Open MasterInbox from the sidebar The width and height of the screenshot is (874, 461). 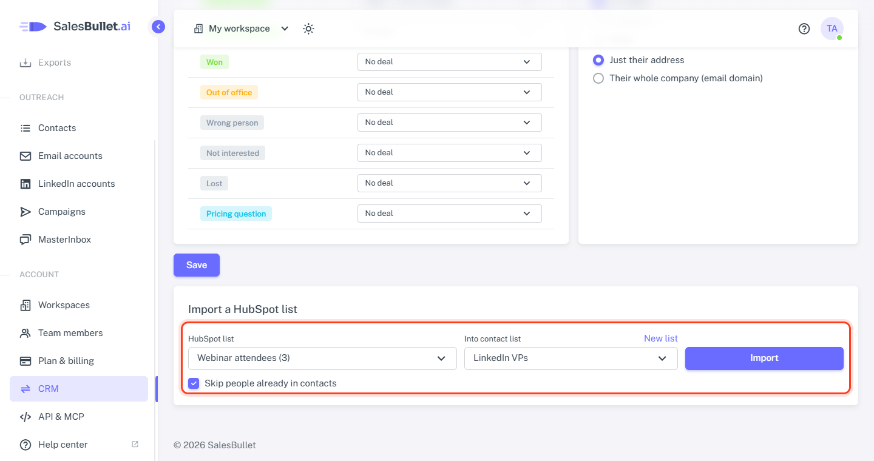[x=79, y=240]
